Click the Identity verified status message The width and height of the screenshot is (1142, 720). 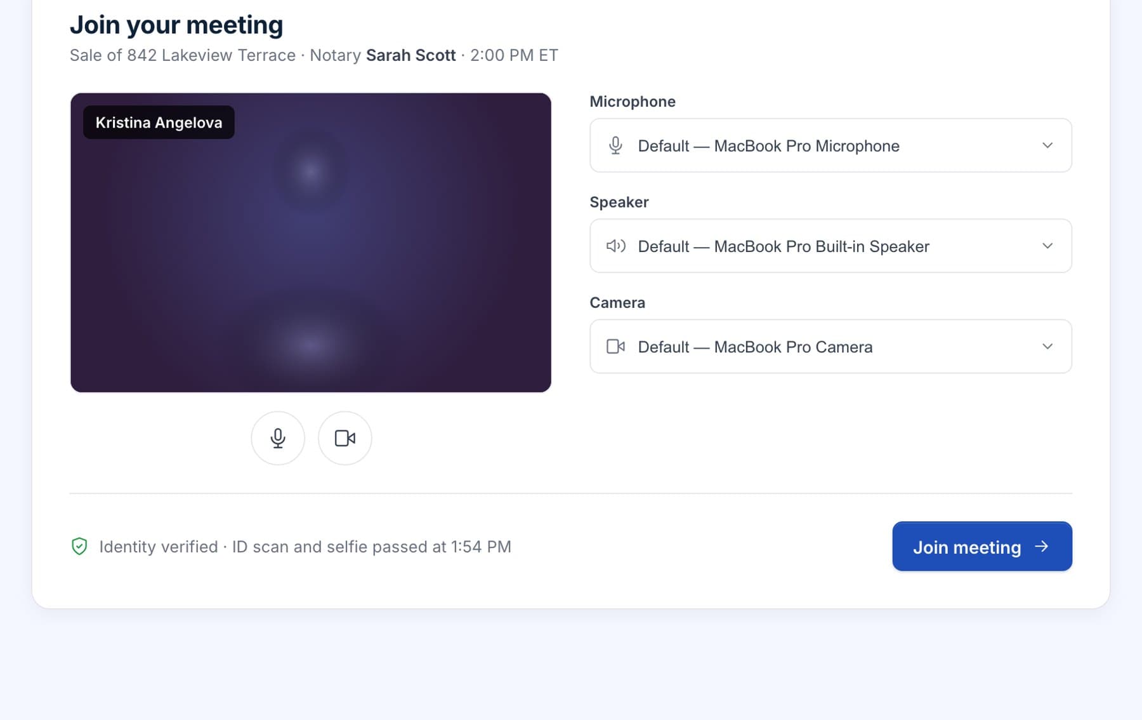(x=305, y=547)
